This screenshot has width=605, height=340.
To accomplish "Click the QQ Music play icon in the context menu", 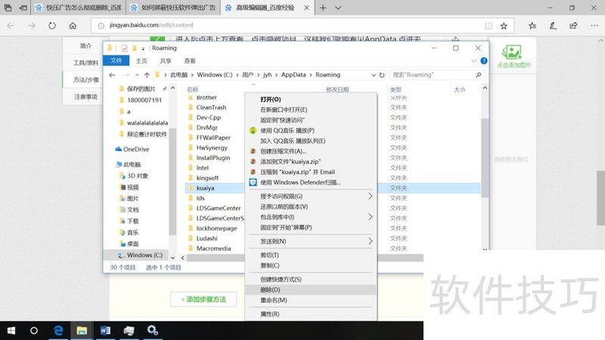I will click(253, 130).
